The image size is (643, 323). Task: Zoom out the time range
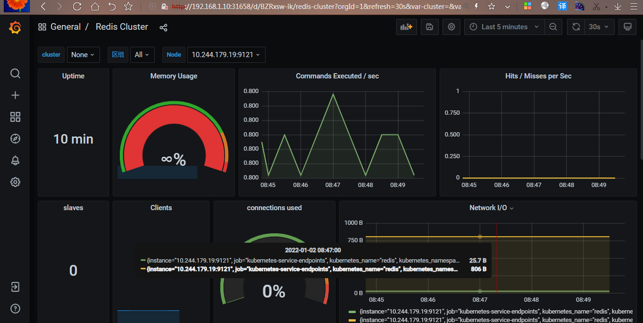(x=553, y=27)
